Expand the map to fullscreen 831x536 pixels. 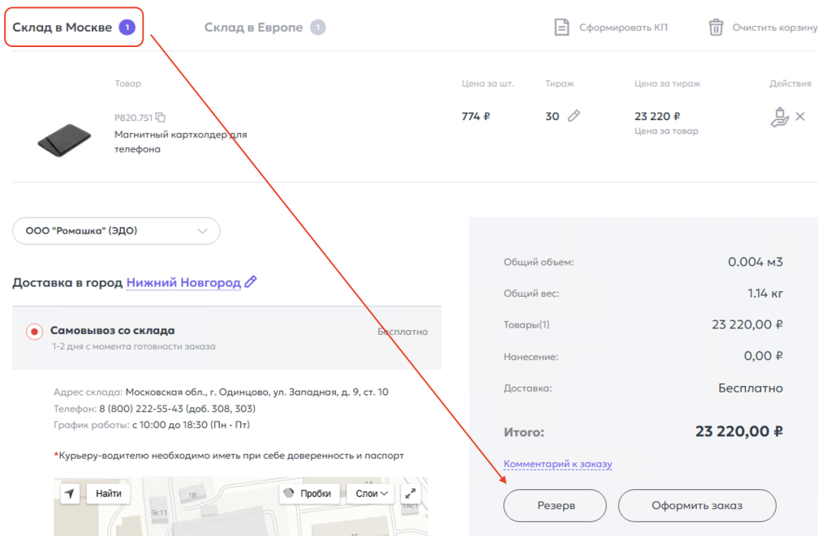point(411,493)
